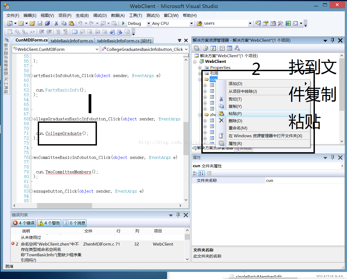
Task: Toggle Alphabetical sort in Properties panel
Action: (x=201, y=173)
